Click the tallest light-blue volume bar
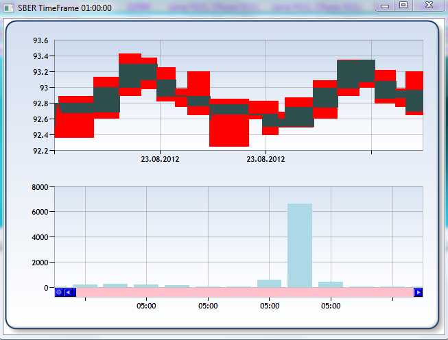 [300, 245]
